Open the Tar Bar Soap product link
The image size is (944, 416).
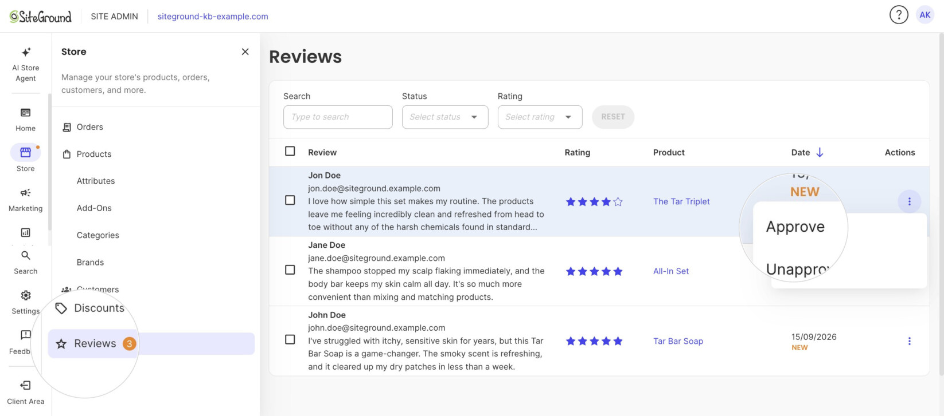pos(678,341)
